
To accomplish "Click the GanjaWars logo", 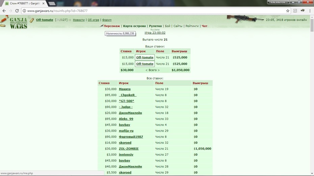I will [18, 23].
